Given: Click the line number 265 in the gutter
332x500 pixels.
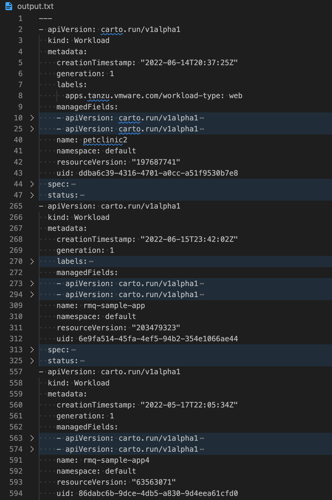Looking at the screenshot, I should [16, 206].
